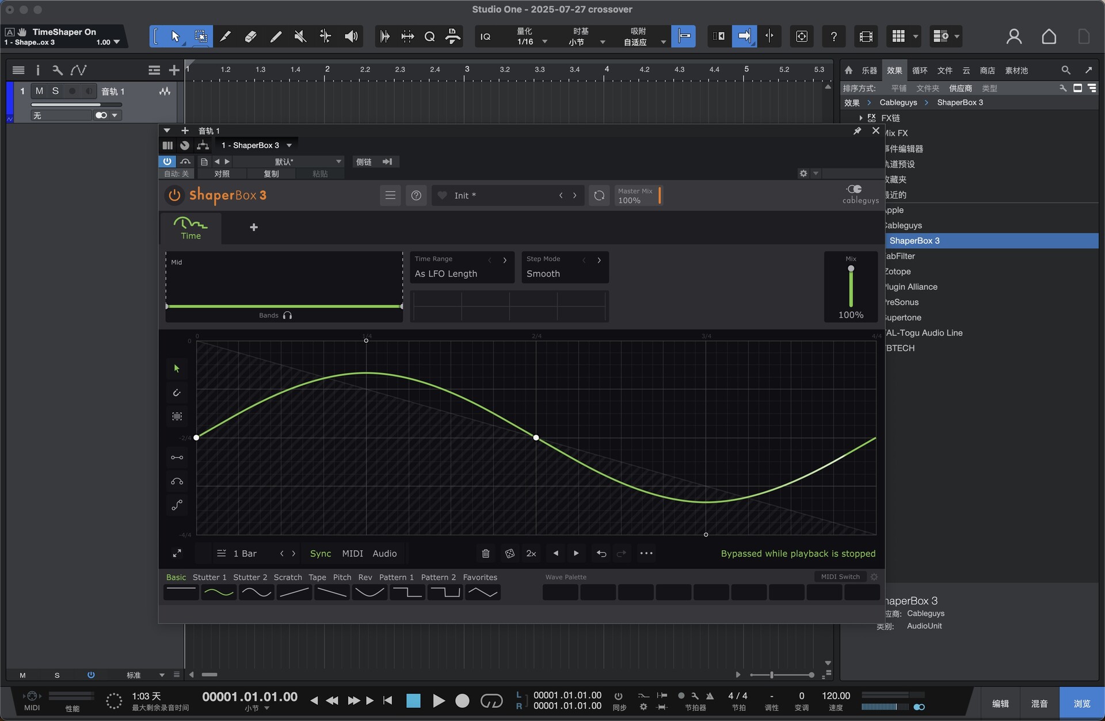
Task: Select the Bend tool
Action: (325, 36)
